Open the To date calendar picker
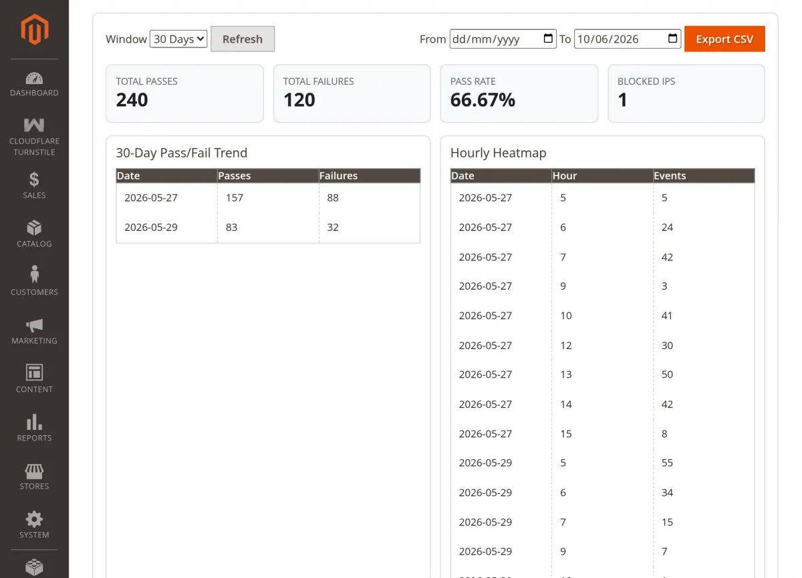The height and width of the screenshot is (578, 802). (673, 39)
